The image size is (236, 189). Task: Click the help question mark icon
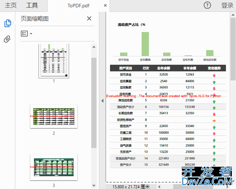tap(207, 5)
